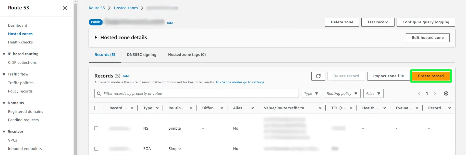Click Create record button
Image resolution: width=466 pixels, height=155 pixels.
tap(431, 76)
